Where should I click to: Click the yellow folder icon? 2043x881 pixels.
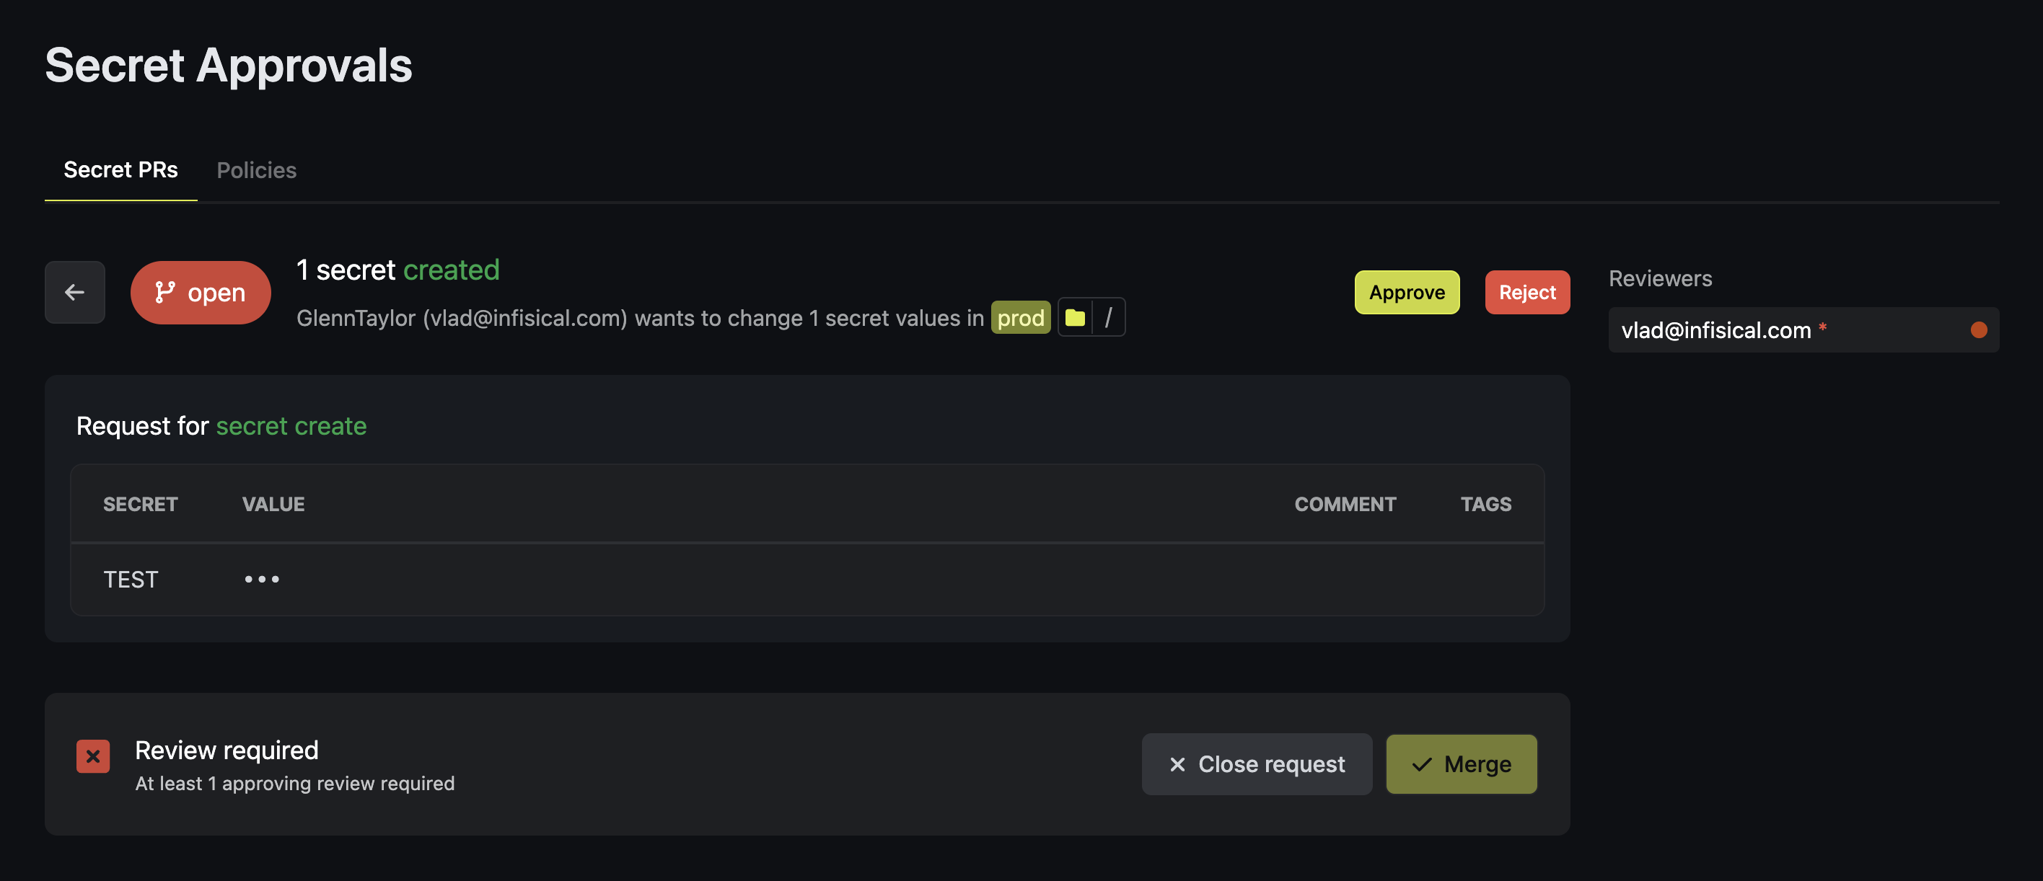pos(1076,318)
